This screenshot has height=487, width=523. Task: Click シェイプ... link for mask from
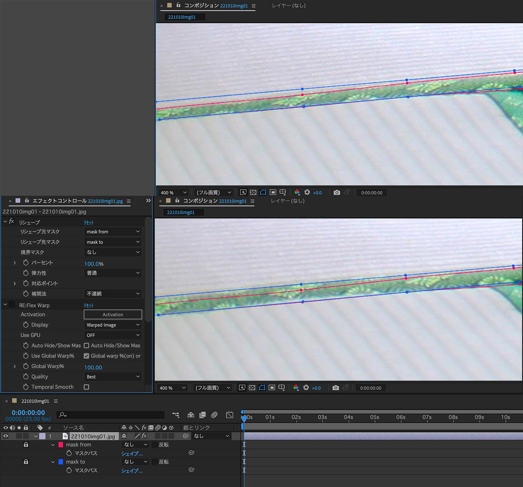[x=132, y=453]
